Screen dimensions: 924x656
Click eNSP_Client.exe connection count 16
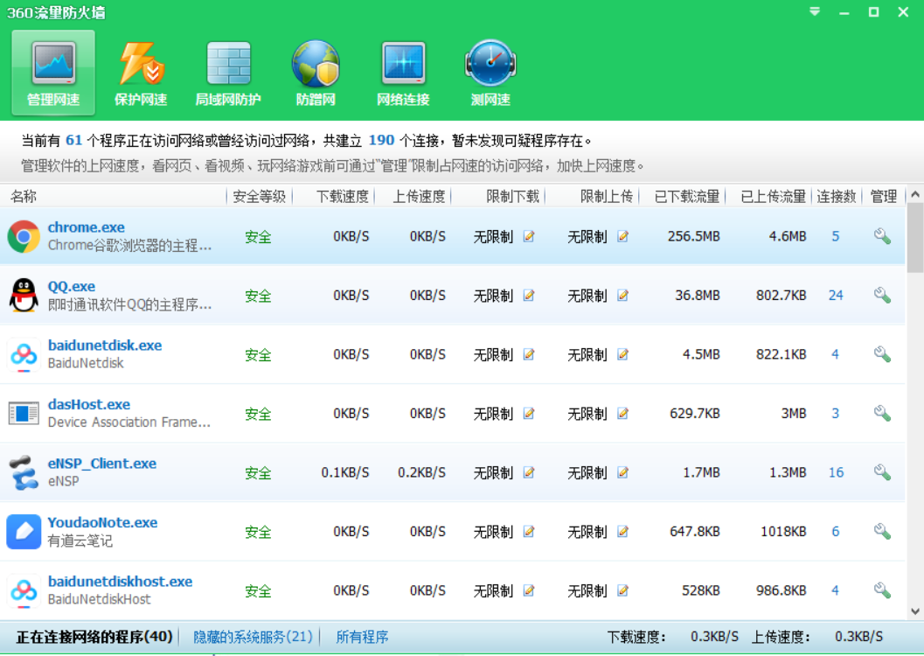836,472
